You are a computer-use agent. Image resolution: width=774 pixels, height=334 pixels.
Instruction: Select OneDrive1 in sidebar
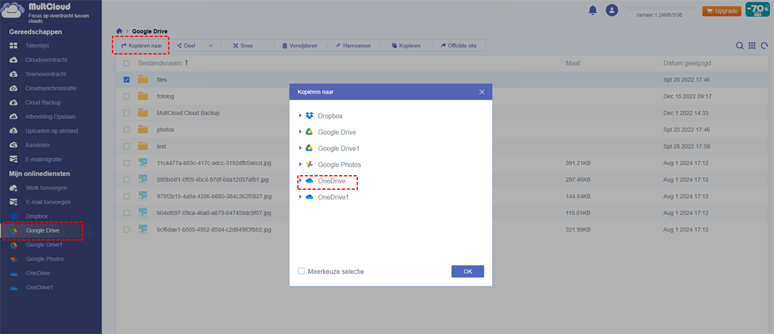click(39, 287)
